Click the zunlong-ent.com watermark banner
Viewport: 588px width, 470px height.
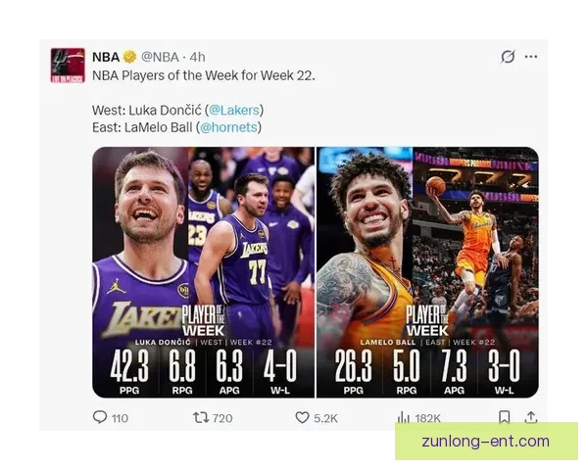pyautogui.click(x=486, y=442)
